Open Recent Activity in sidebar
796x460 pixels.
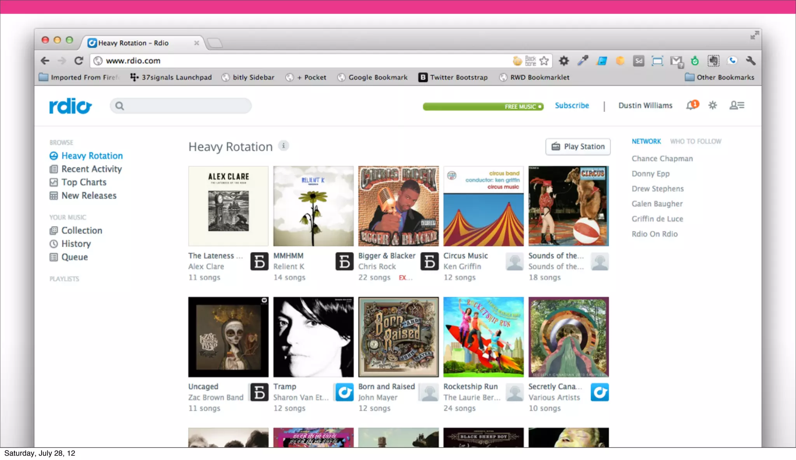point(91,169)
